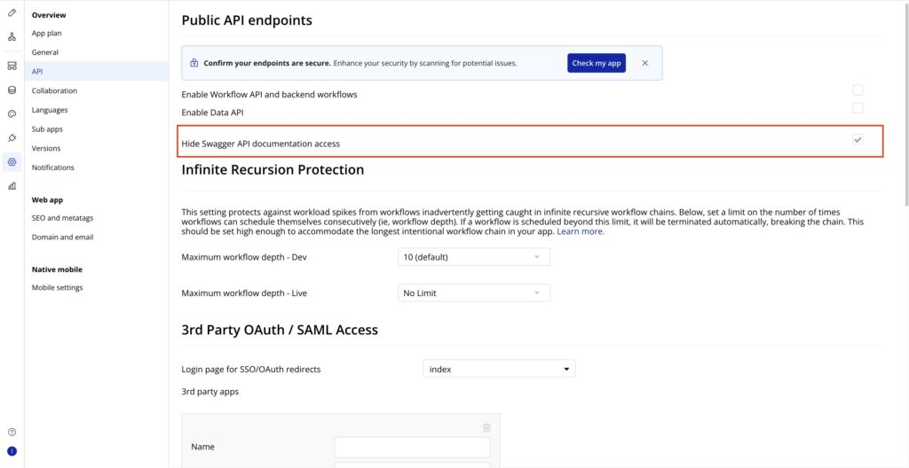Open the Workflow tab icon
Viewport: 909px width, 468px height.
[x=12, y=37]
